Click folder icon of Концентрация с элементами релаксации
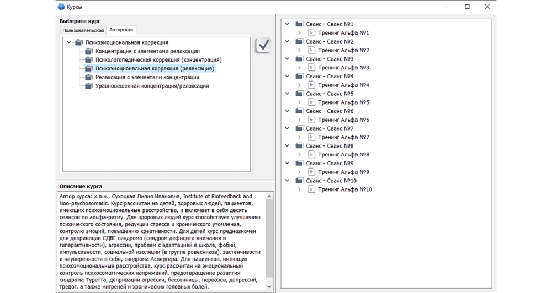The image size is (552, 293). click(x=89, y=51)
